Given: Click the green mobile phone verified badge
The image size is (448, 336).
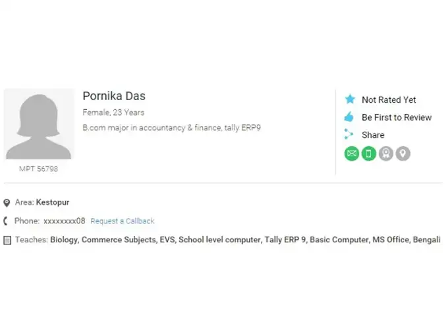Looking at the screenshot, I should [x=369, y=154].
